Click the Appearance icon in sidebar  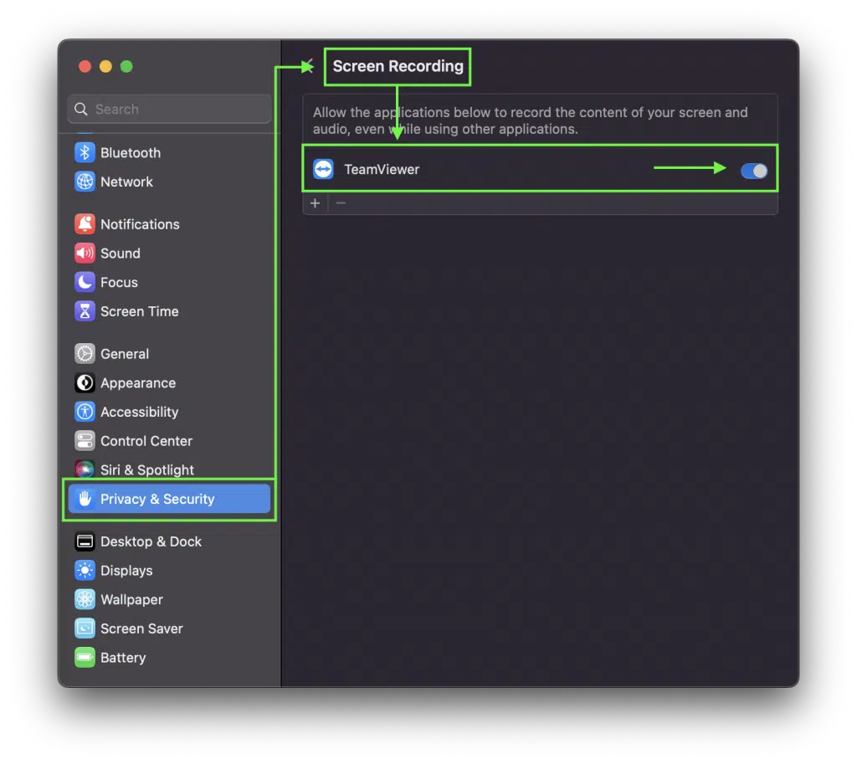(x=85, y=382)
